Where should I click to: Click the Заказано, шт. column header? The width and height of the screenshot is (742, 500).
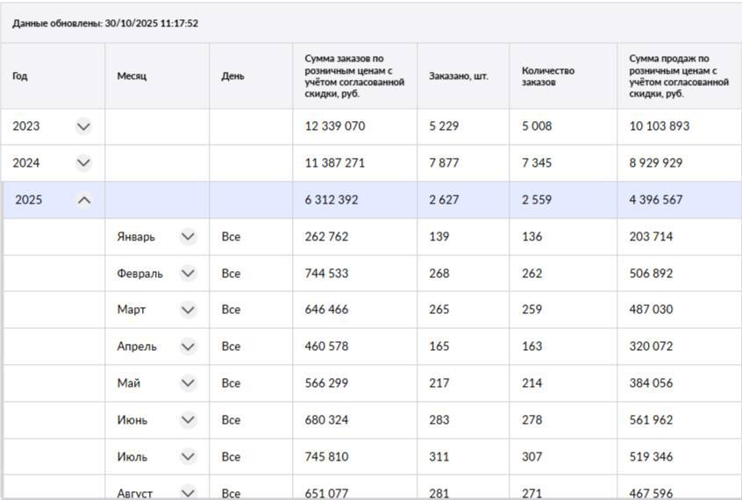pyautogui.click(x=459, y=76)
